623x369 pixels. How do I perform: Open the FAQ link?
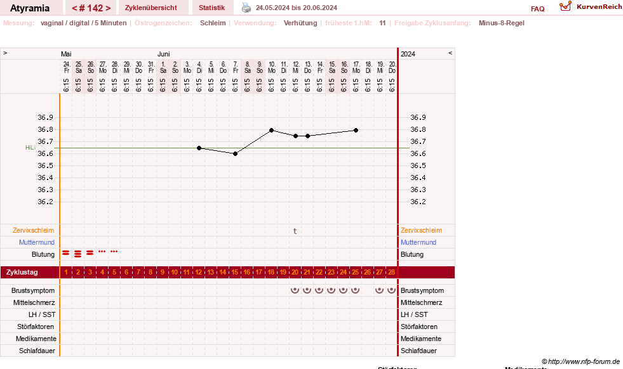tap(537, 9)
